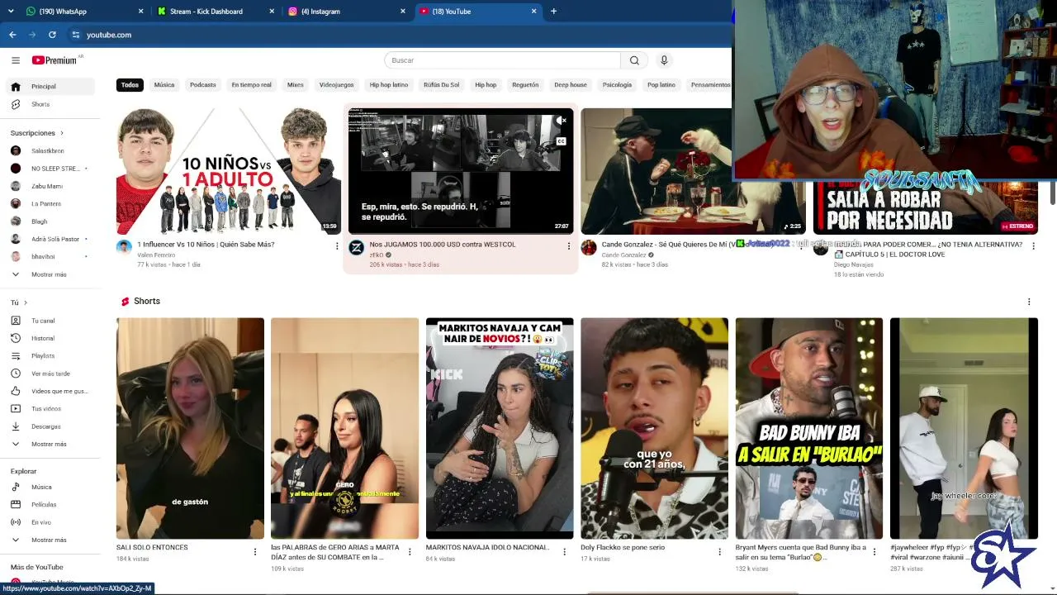
Task: Open the zEKO channel avatar
Action: (x=356, y=248)
